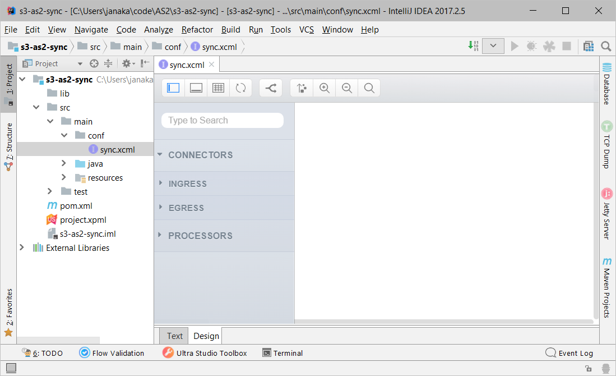Open the Analyze menu

tap(158, 30)
